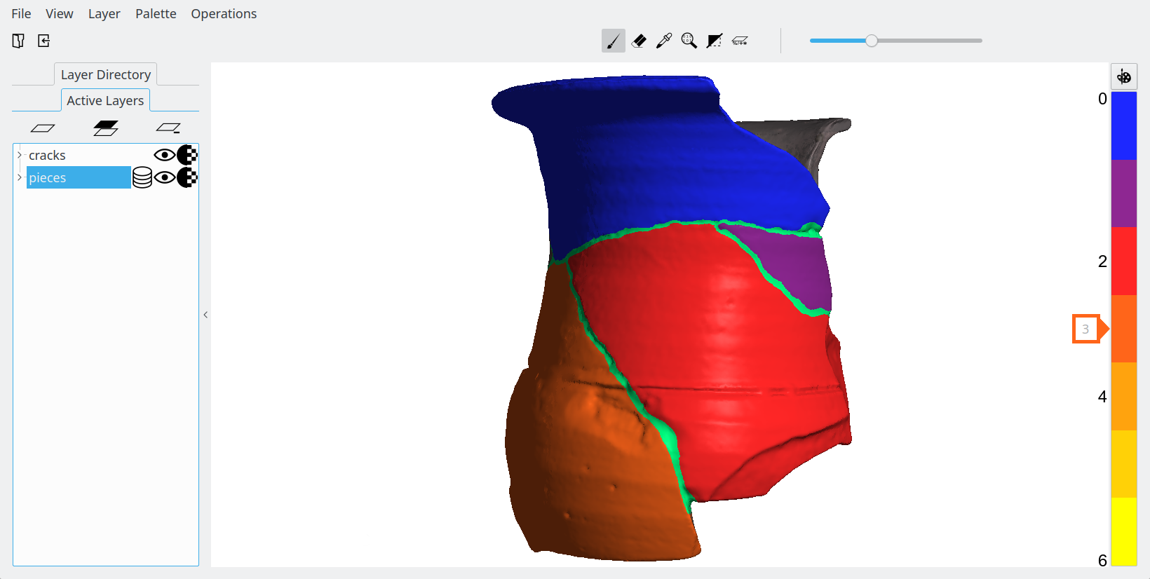1150x579 pixels.
Task: Activate the binary magnifier inspect tool
Action: pyautogui.click(x=689, y=41)
